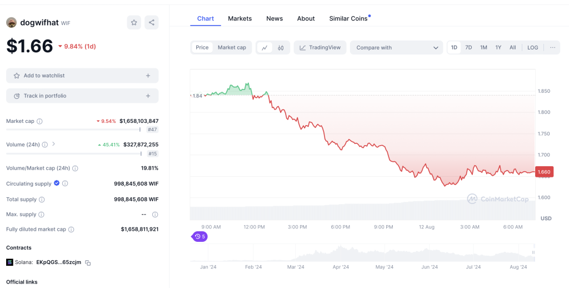Click the Circulating supply verified badge
569x288 pixels.
(x=57, y=183)
